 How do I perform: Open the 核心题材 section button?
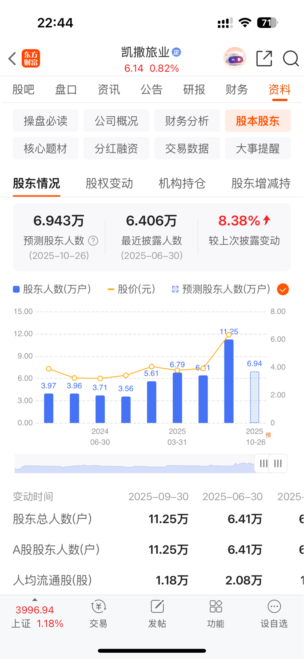(x=45, y=148)
